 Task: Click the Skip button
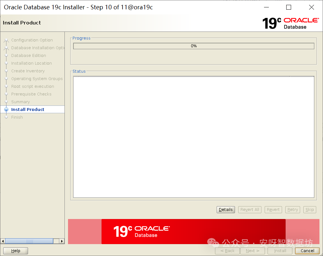pyautogui.click(x=309, y=210)
